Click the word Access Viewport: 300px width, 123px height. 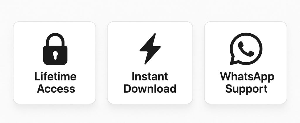56,89
